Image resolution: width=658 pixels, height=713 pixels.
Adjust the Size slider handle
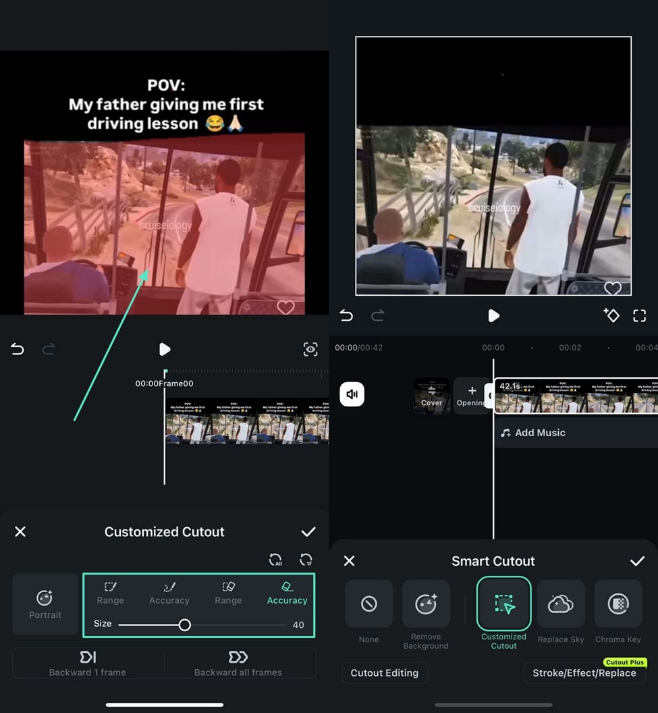[184, 625]
